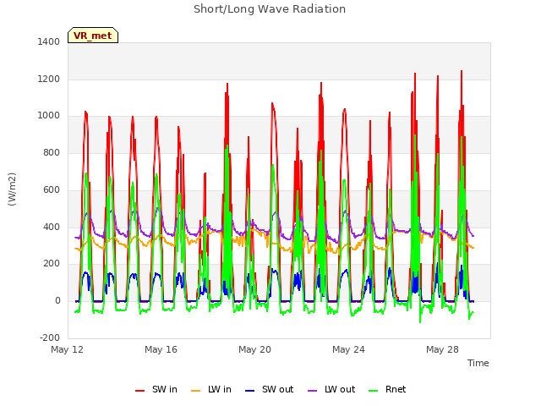The image size is (541, 406).
Task: Click the VR_met annotation label
Action: pos(93,36)
